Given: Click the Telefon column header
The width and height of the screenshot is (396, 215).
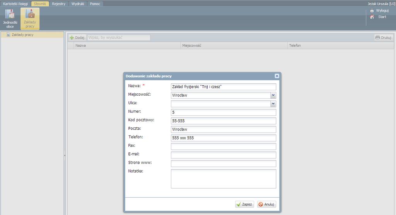Looking at the screenshot, I should pos(341,46).
